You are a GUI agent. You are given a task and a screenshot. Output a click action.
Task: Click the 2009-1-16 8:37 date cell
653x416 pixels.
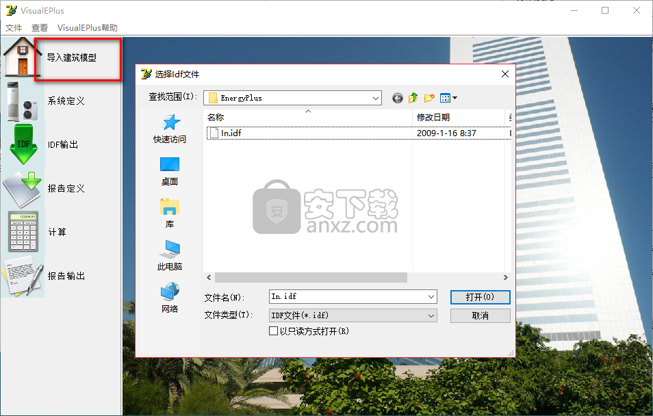[x=446, y=133]
